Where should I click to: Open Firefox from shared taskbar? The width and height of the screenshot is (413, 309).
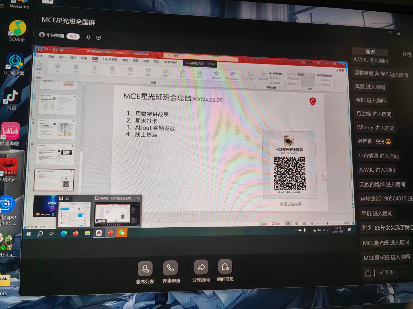[x=75, y=233]
